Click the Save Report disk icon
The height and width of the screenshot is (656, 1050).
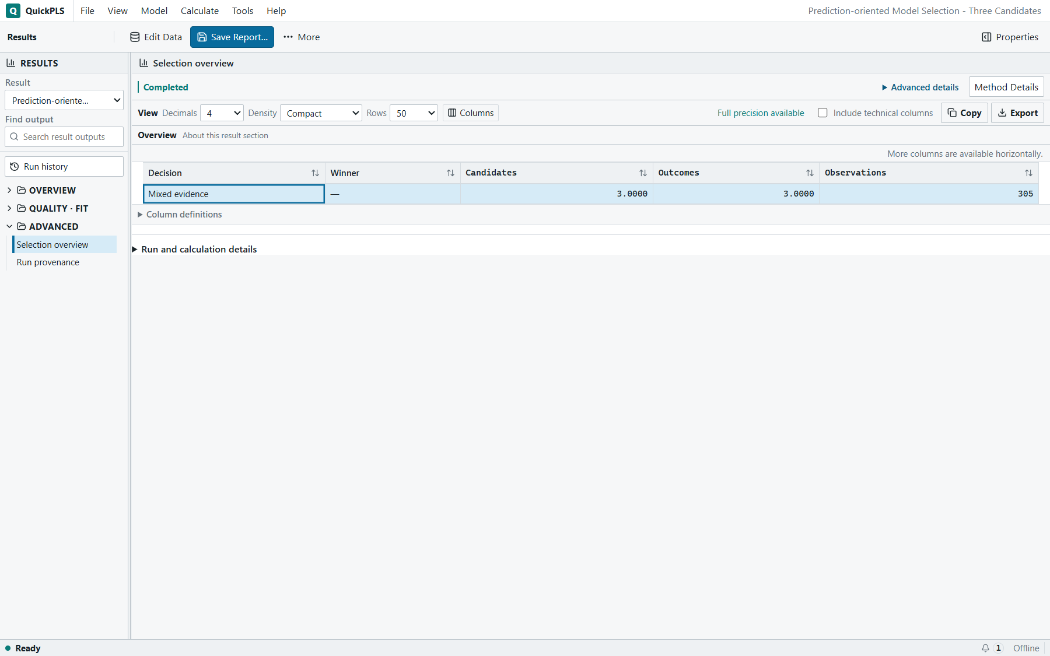pyautogui.click(x=202, y=37)
